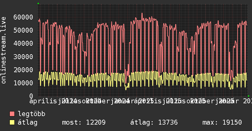Click the 'most: 12209' statistic
This screenshot has height=131, width=252.
pos(84,123)
